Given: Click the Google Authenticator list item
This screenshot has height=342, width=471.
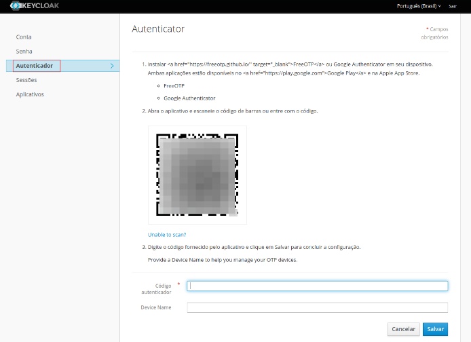Looking at the screenshot, I should 189,98.
